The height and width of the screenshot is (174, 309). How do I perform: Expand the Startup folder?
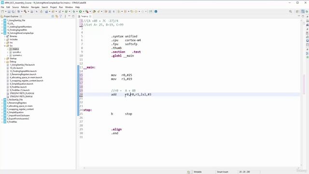tap(5, 58)
